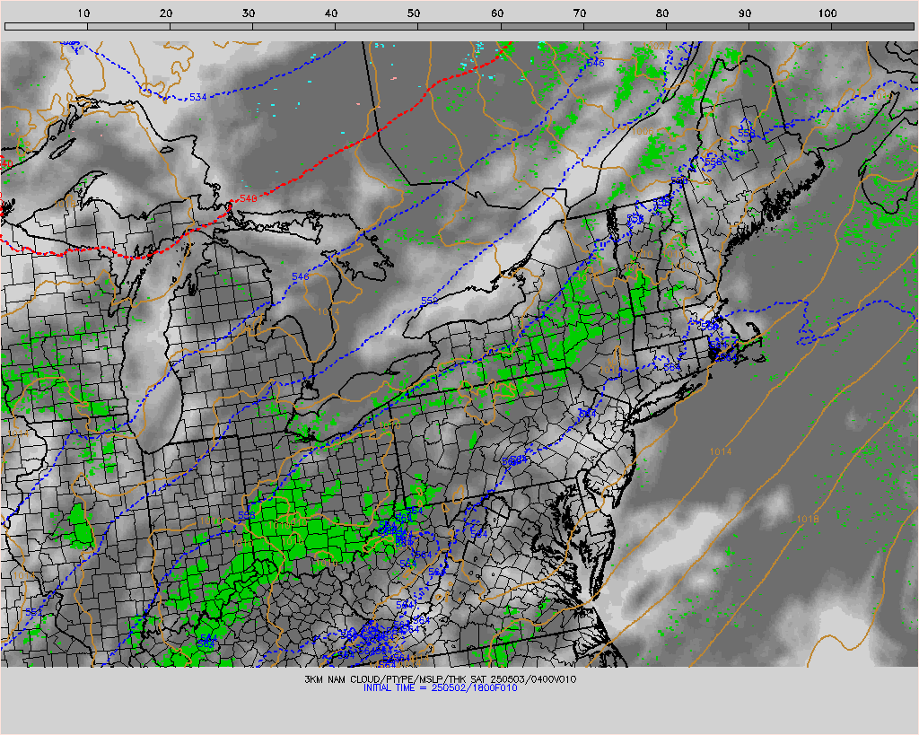The height and width of the screenshot is (735, 919).
Task: Click the 50 label on the cloud scale
Action: point(414,13)
